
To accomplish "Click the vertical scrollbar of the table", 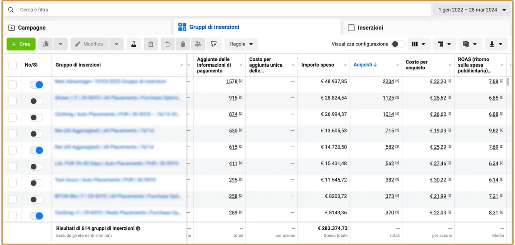I will click(508, 81).
